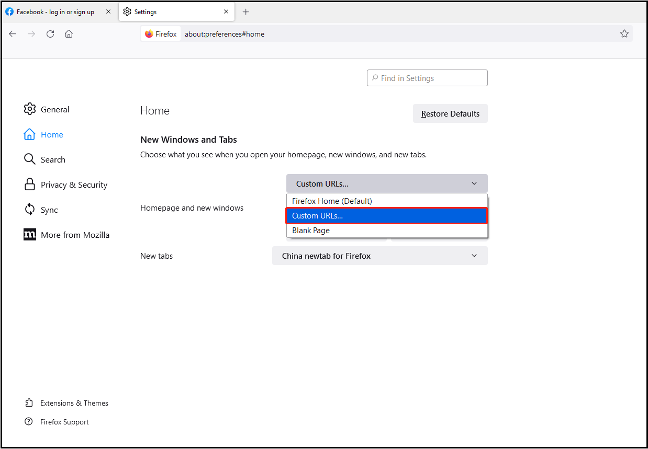Click Restore Defaults button
The width and height of the screenshot is (648, 449).
point(450,113)
